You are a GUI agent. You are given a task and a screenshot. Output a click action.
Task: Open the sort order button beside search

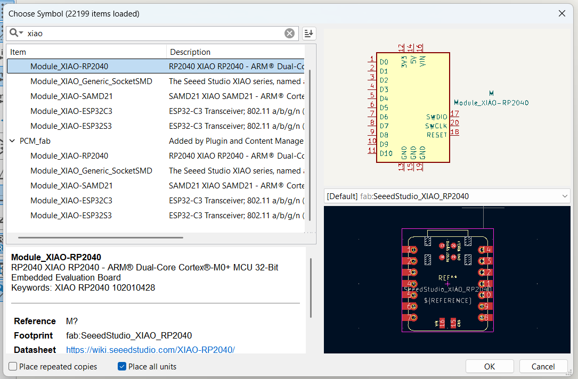tap(309, 34)
